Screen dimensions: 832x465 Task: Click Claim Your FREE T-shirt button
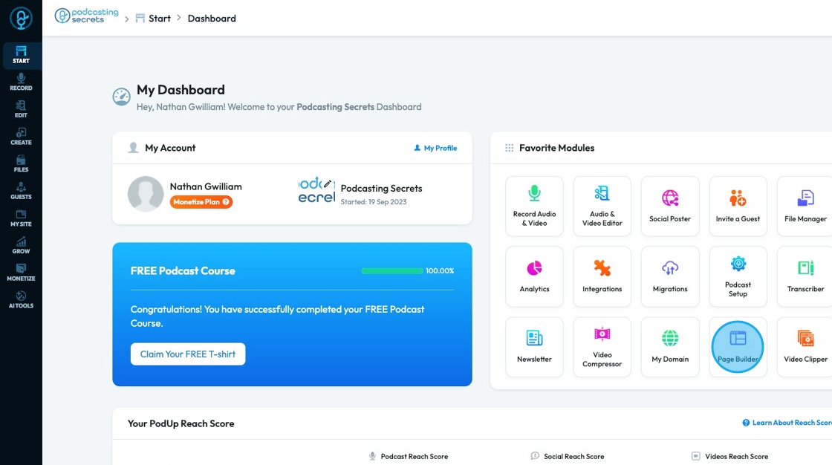click(x=188, y=354)
